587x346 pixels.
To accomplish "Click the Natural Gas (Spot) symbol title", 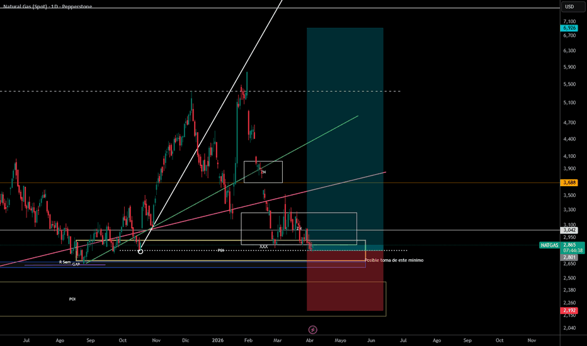I will (47, 6).
